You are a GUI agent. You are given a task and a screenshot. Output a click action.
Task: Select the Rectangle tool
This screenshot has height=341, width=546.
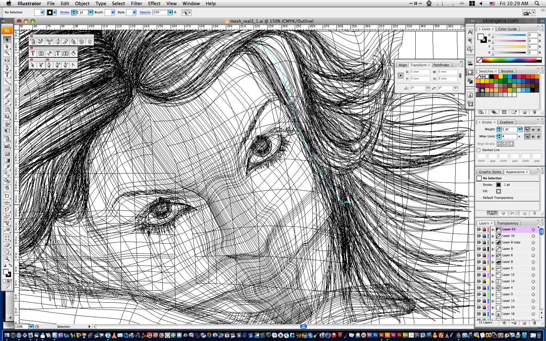pyautogui.click(x=7, y=88)
